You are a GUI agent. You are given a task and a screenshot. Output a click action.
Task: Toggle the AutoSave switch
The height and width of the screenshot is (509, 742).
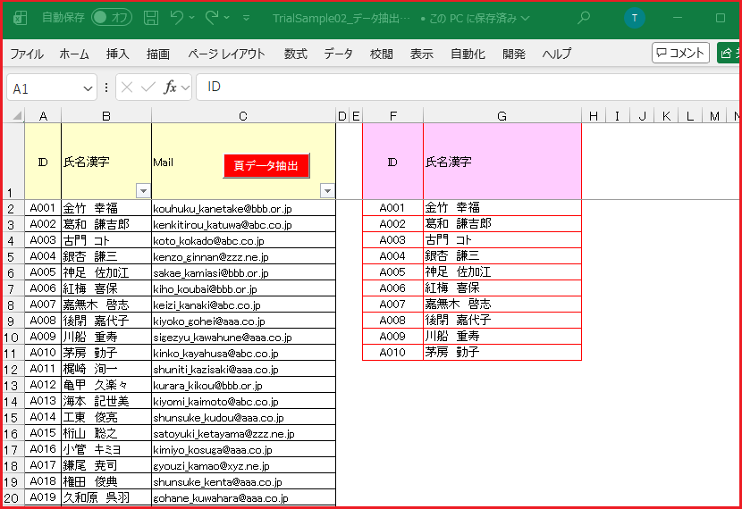click(x=112, y=18)
